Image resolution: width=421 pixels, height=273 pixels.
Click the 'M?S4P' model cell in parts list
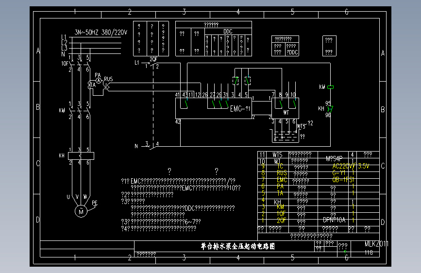(334, 158)
